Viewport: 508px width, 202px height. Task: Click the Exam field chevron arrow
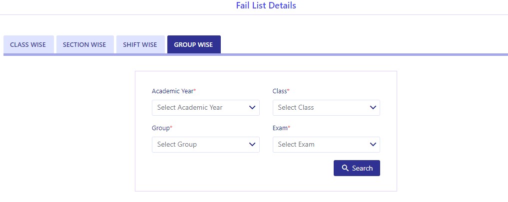tap(373, 144)
